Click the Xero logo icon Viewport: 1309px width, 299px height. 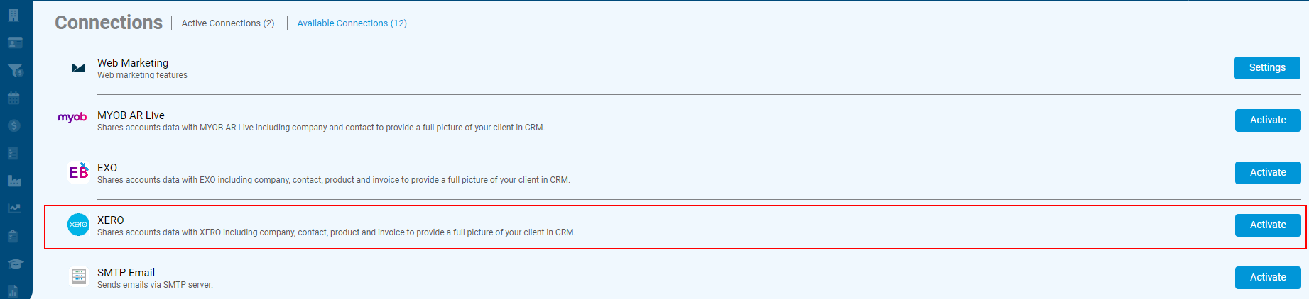78,225
